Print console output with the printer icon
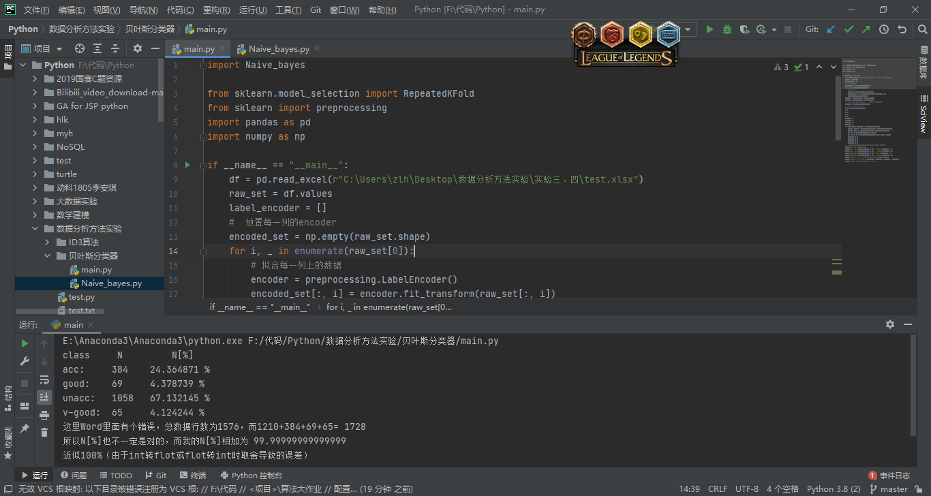 44,414
